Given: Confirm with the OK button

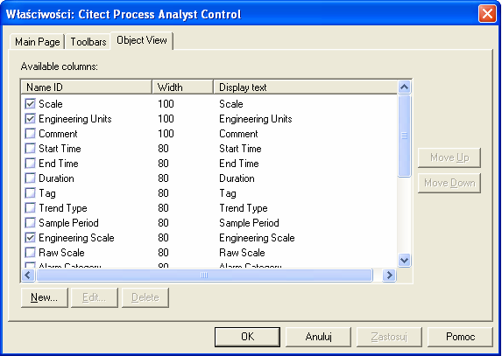Looking at the screenshot, I should (x=247, y=337).
